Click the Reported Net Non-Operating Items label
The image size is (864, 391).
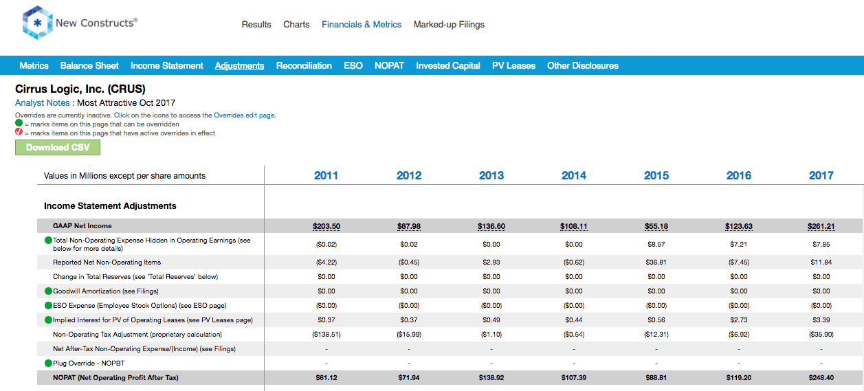pyautogui.click(x=107, y=262)
